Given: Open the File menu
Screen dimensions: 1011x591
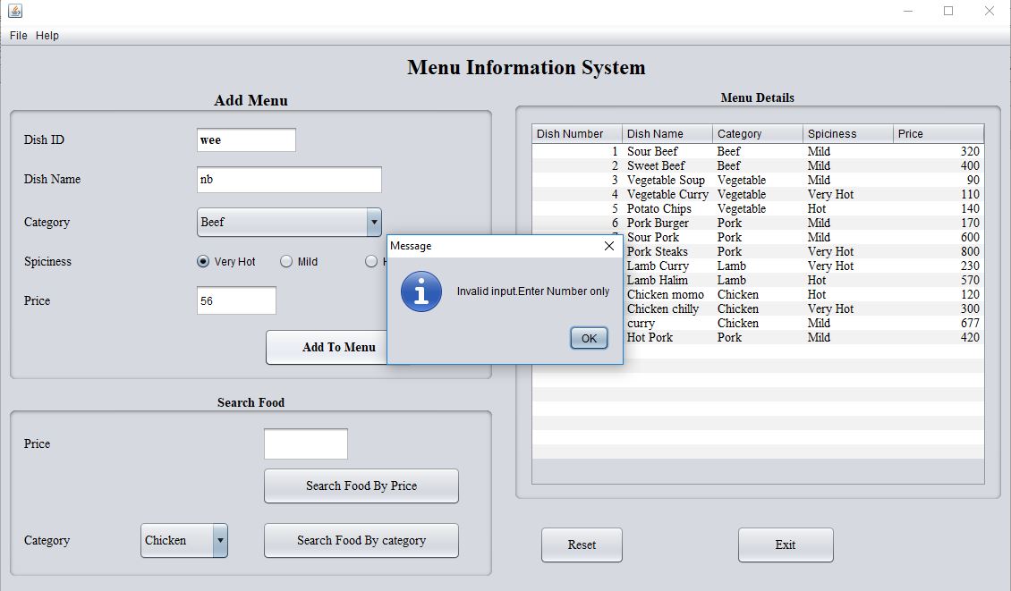Looking at the screenshot, I should (16, 35).
